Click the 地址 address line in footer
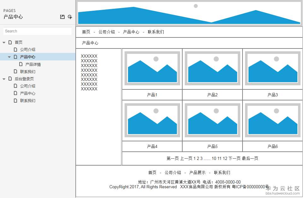Image resolution: width=304 pixels, height=198 pixels. point(189,182)
